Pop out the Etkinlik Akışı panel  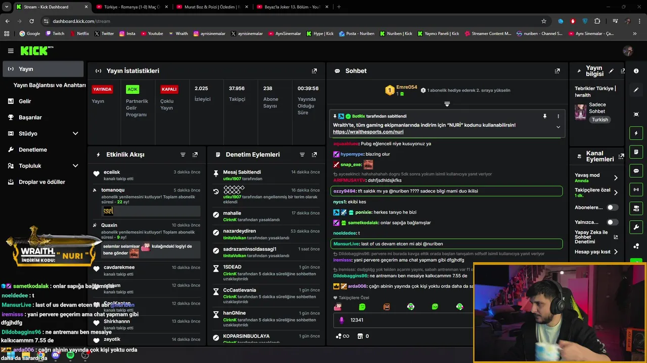click(x=195, y=155)
